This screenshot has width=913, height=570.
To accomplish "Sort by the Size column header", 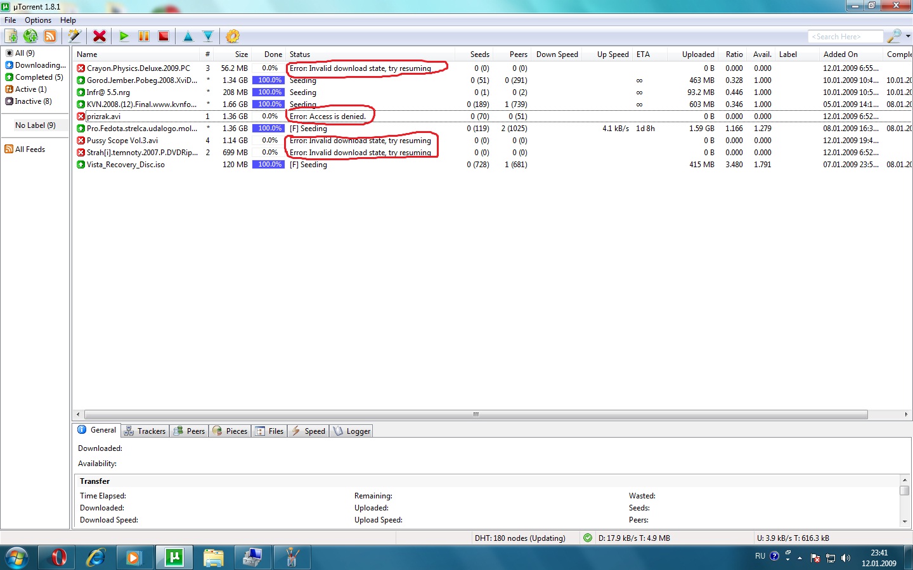I will point(233,54).
